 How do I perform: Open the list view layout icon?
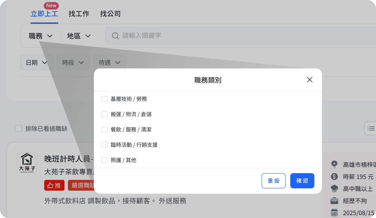point(370,128)
